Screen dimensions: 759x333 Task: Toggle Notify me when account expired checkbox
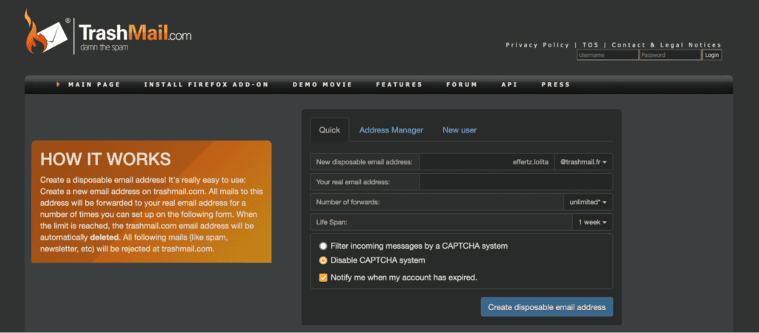pyautogui.click(x=323, y=277)
